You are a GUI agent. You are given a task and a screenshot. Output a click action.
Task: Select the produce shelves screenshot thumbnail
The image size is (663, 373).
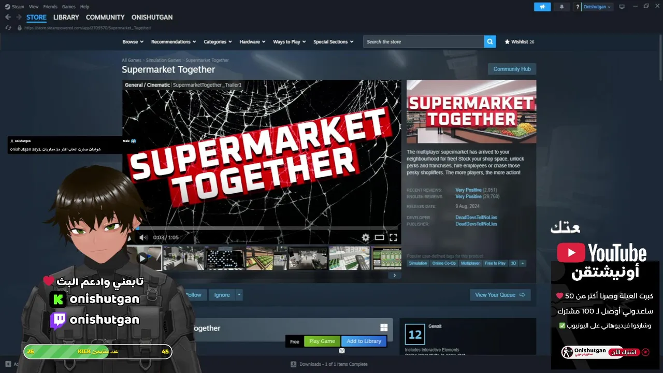(266, 258)
